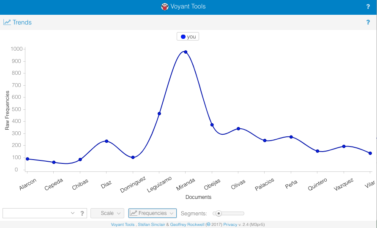This screenshot has height=228, width=377.
Task: Click the Peña data point on the line
Action: coord(291,137)
